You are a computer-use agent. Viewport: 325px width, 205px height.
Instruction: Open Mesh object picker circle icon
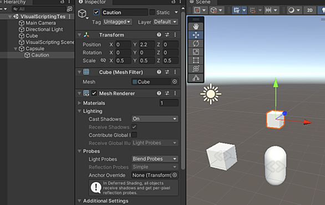pyautogui.click(x=175, y=81)
